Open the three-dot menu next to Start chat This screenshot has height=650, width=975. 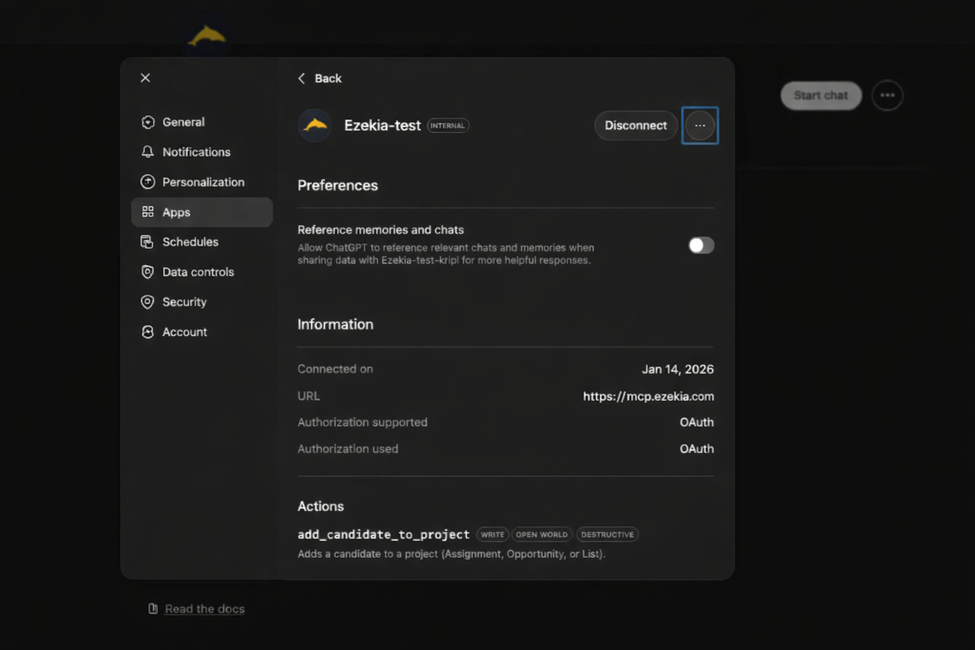pyautogui.click(x=887, y=95)
